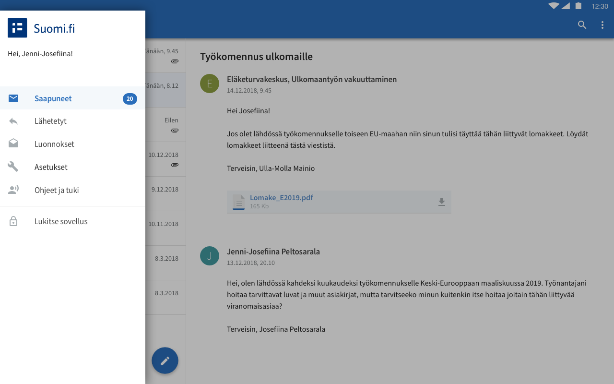Click the Luonnokset open envelope icon
The height and width of the screenshot is (384, 614).
point(13,144)
